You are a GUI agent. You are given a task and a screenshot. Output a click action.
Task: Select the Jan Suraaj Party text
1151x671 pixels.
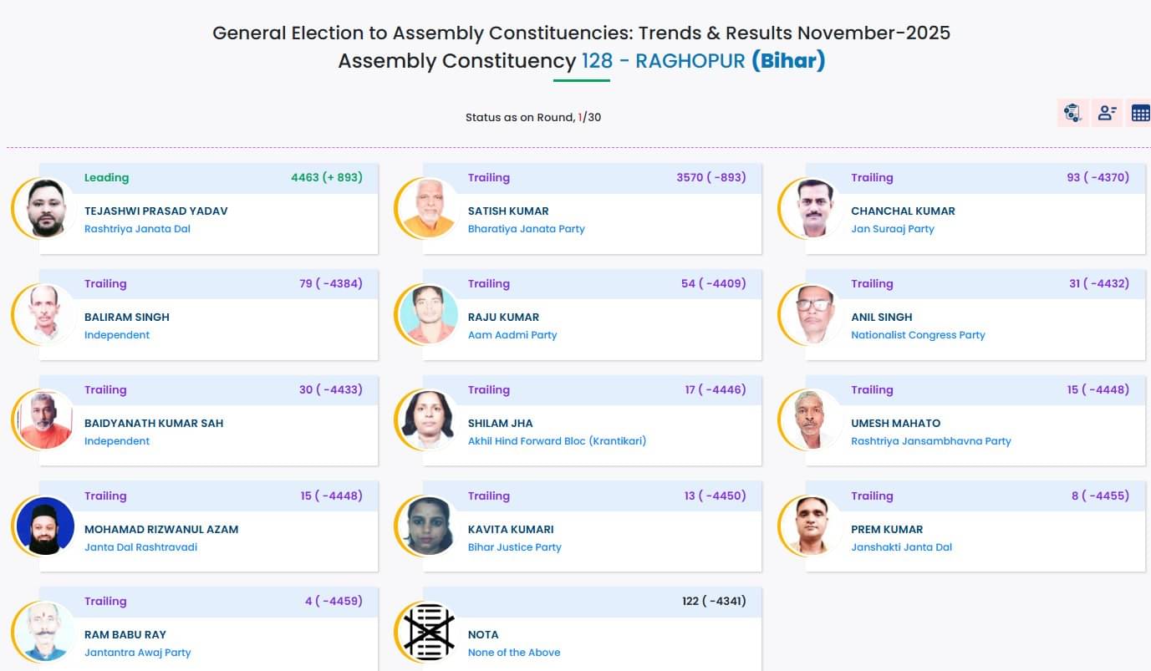point(892,229)
